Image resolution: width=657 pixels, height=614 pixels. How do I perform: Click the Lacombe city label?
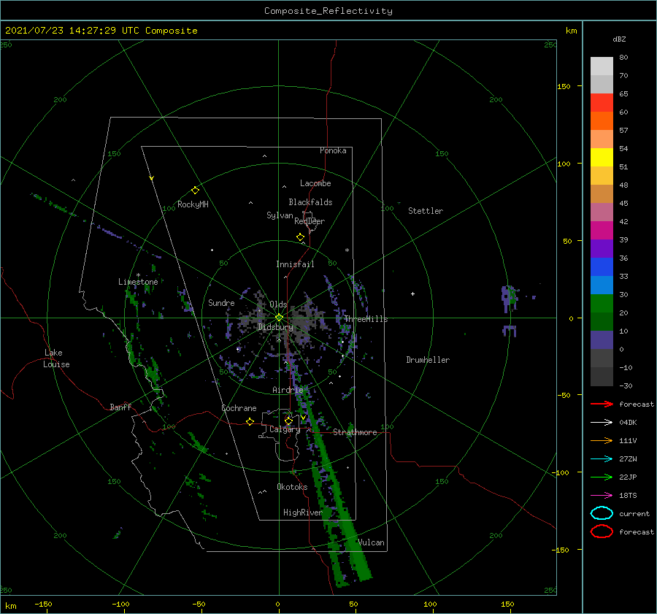tap(315, 183)
